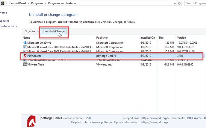206x128 pixels.
Task: Click the 122 MB size cell
Action: [169, 43]
